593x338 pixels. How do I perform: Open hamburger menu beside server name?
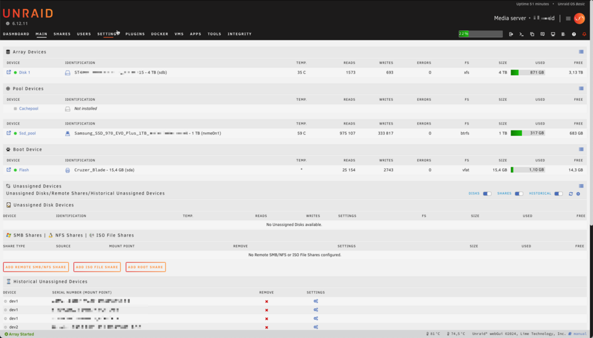pos(568,18)
